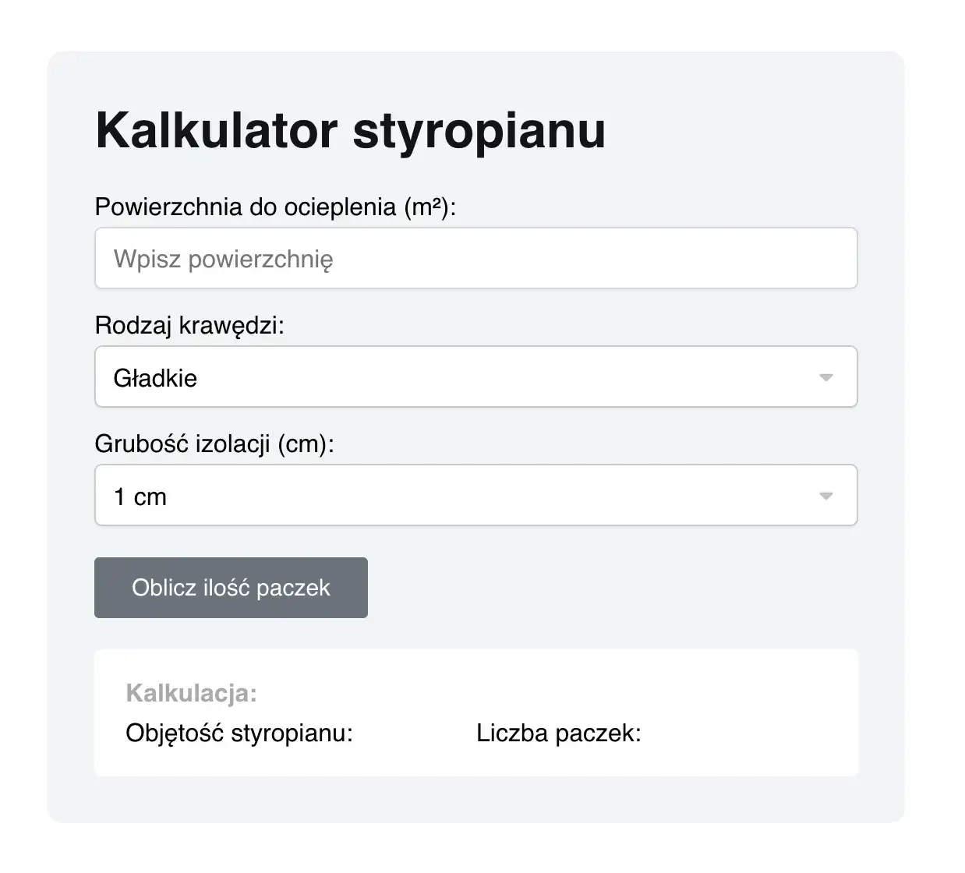Expand the Grubość izolacji selector
The image size is (965, 873).
click(475, 495)
